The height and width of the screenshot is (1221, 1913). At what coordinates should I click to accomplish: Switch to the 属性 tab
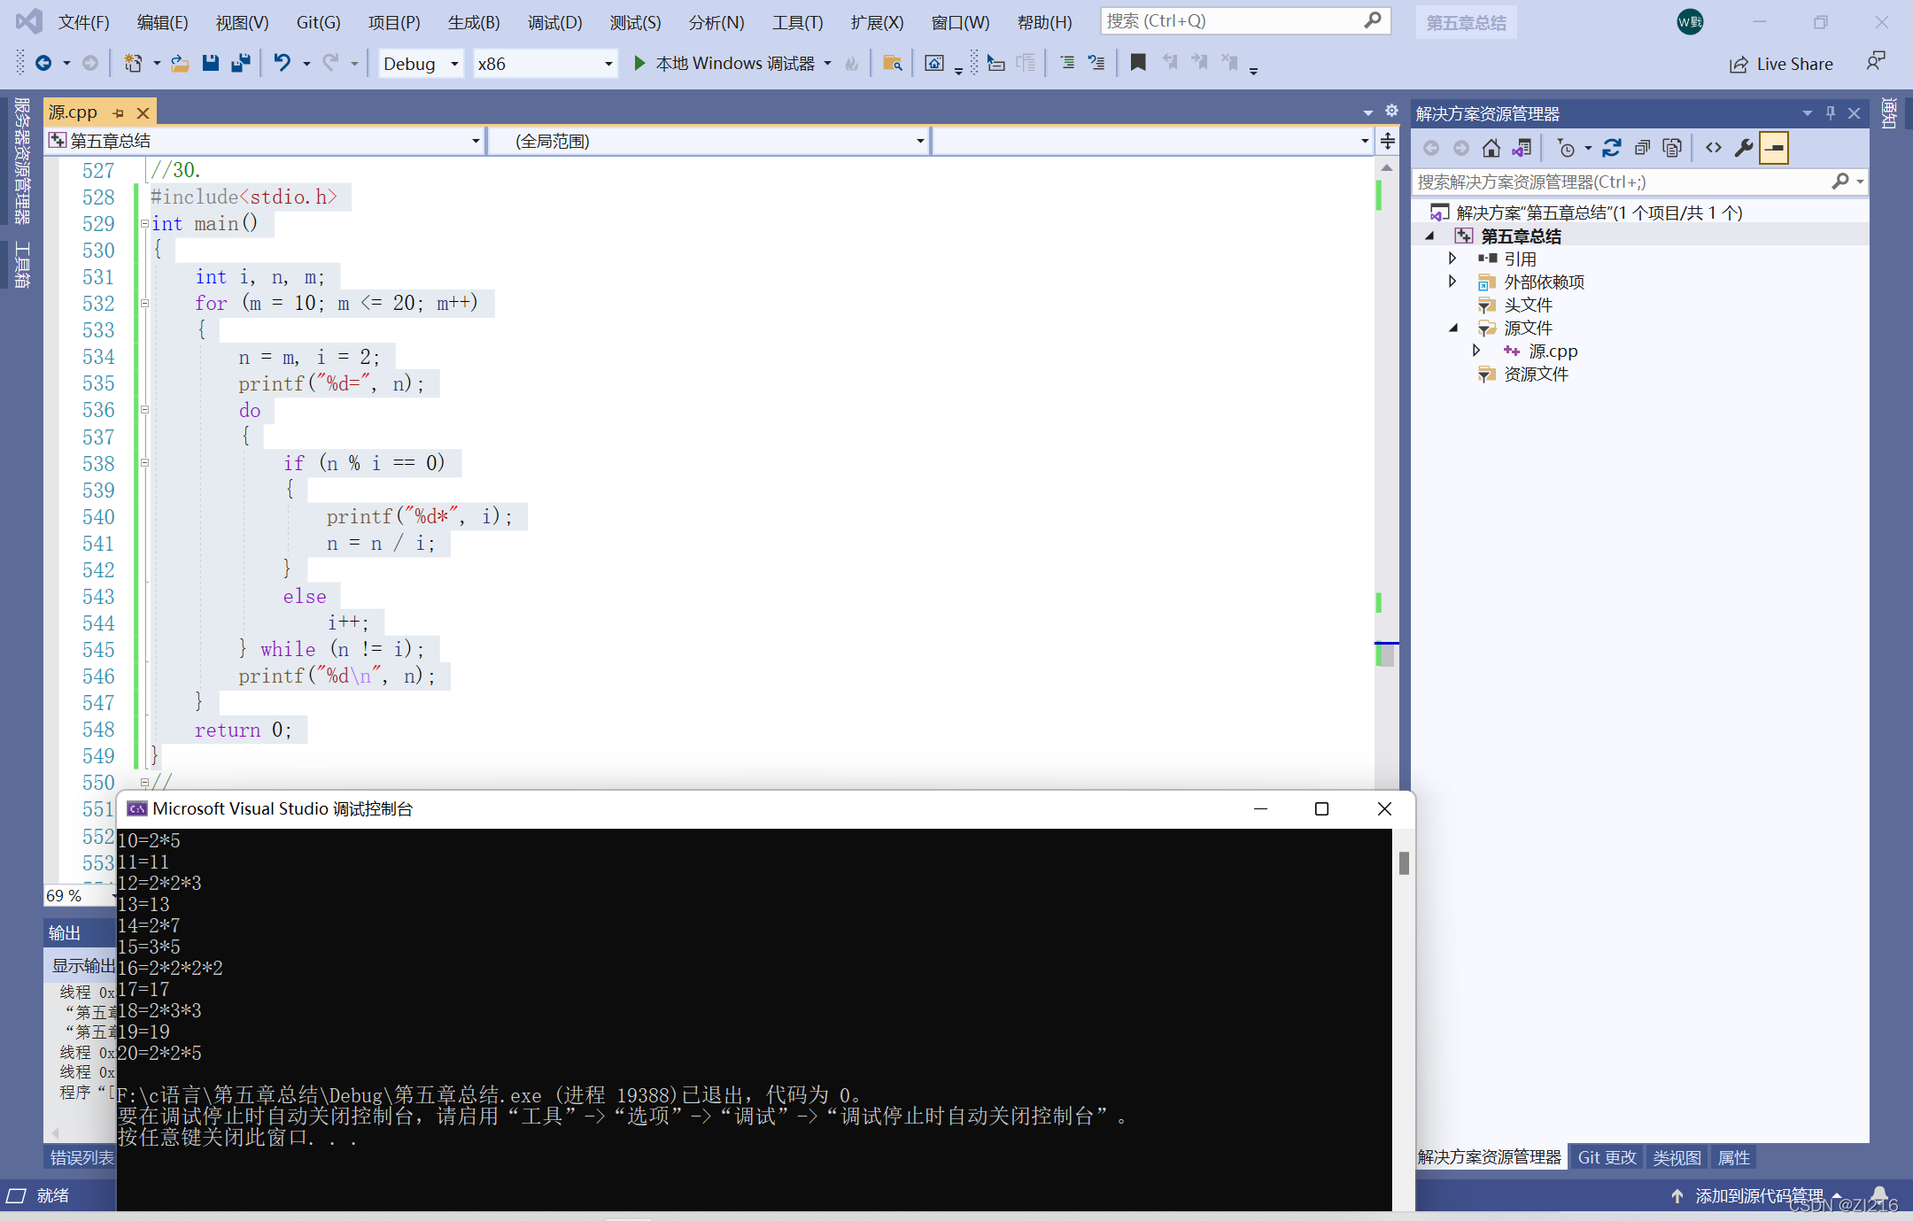[1733, 1157]
